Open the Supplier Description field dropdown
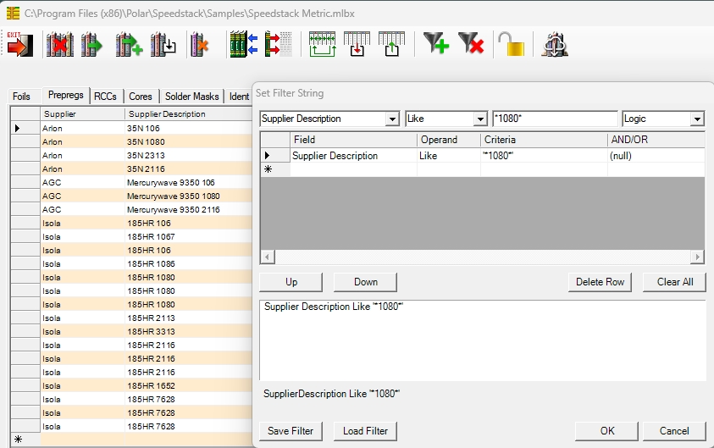This screenshot has width=714, height=448. (392, 119)
